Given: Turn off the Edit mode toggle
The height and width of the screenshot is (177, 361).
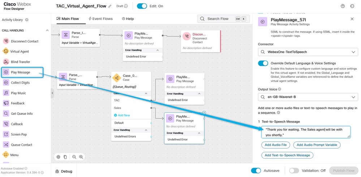Looking at the screenshot, I should tap(142, 6).
